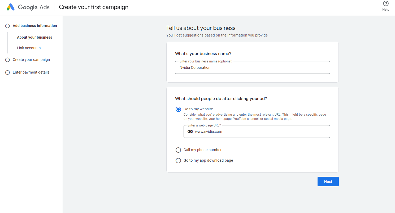
Task: Click the Google Ads logo icon
Action: [11, 7]
